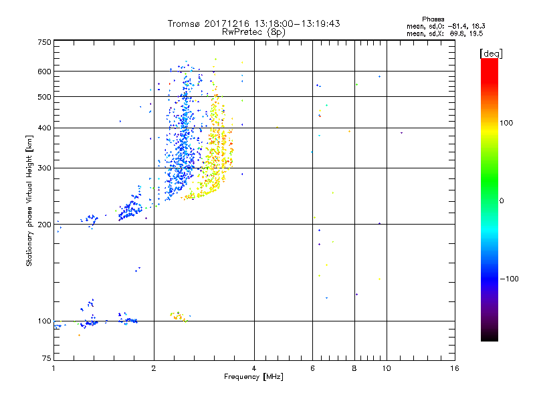This screenshot has width=535, height=401.
Task: Click the x-axis tick label '2'
Action: (154, 368)
